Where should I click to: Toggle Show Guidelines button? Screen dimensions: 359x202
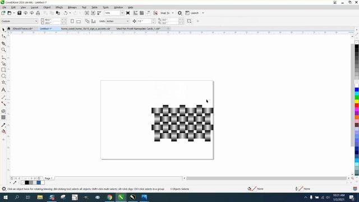coord(148,13)
